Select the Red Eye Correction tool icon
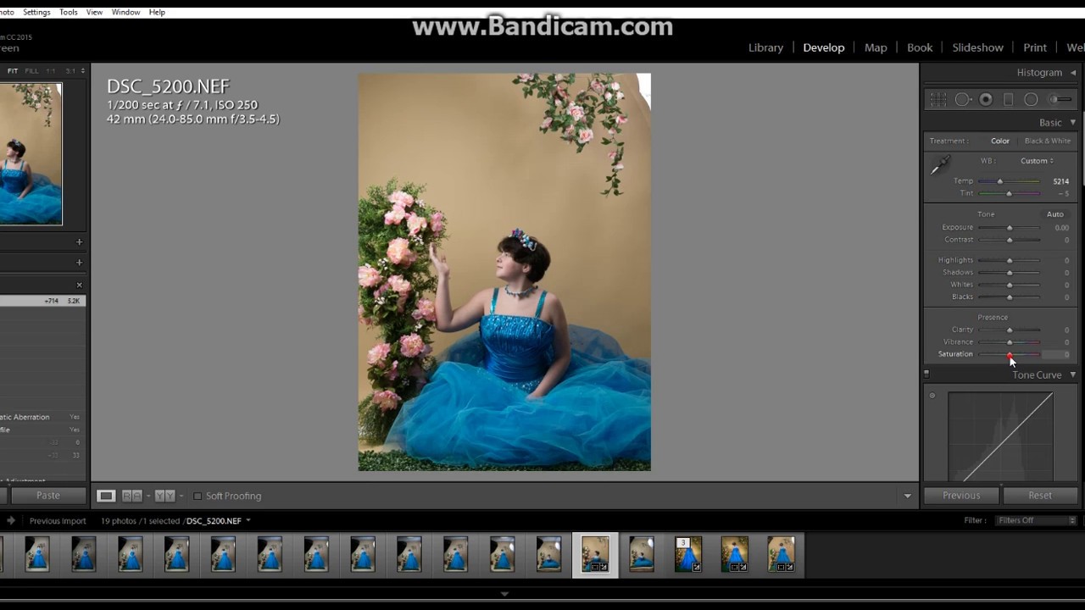This screenshot has width=1085, height=610. (986, 100)
